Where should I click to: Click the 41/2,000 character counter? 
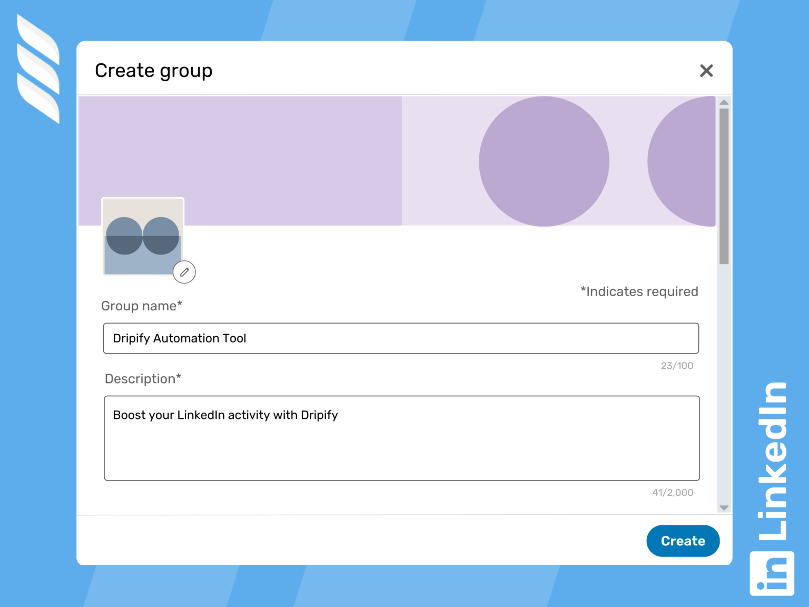(x=673, y=492)
